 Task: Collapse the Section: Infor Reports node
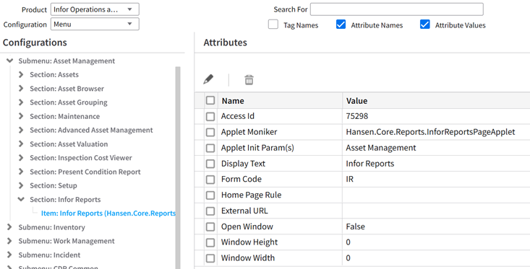21,199
